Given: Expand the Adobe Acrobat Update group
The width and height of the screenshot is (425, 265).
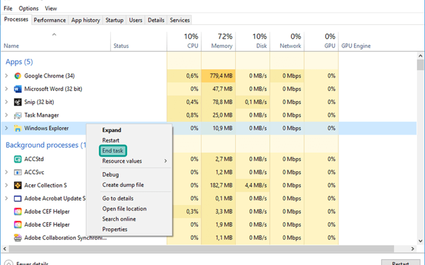Looking at the screenshot, I should pos(6,198).
